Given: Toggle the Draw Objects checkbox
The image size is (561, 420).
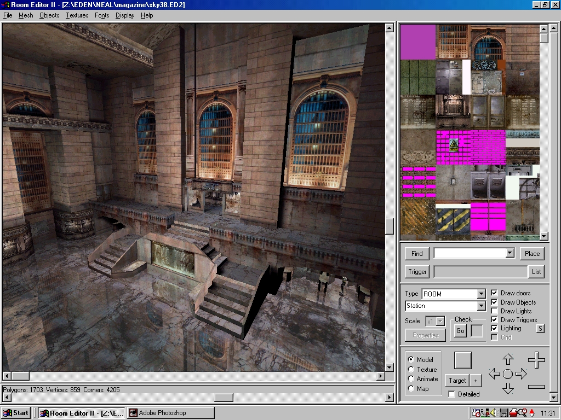Looking at the screenshot, I should point(495,302).
